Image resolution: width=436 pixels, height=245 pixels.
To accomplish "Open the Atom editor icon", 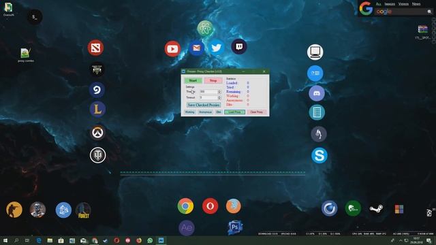I will tap(205, 29).
